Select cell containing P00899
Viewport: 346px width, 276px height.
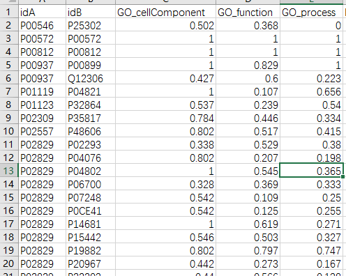pos(91,65)
